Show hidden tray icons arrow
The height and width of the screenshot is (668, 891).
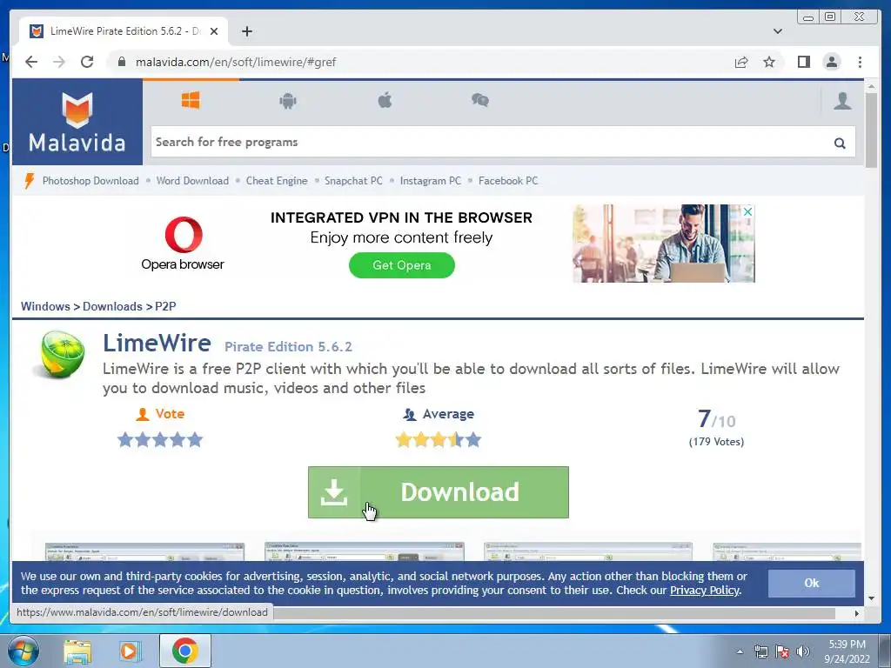(x=740, y=651)
